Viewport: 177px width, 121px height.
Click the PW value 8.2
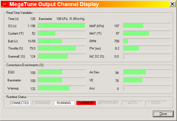[x=117, y=48]
